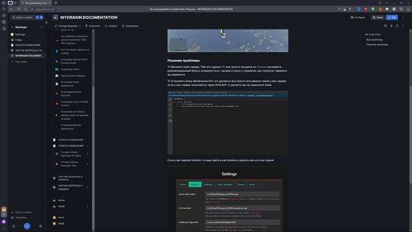
Task: Open the code editor screenshot image
Action: click(x=228, y=123)
